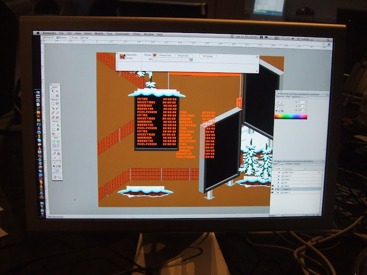Select the Hand tool in View section

(x=54, y=177)
